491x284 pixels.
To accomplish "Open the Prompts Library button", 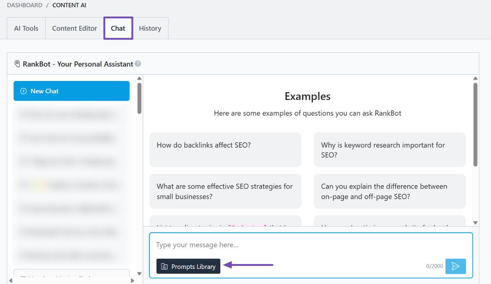I will (x=188, y=266).
